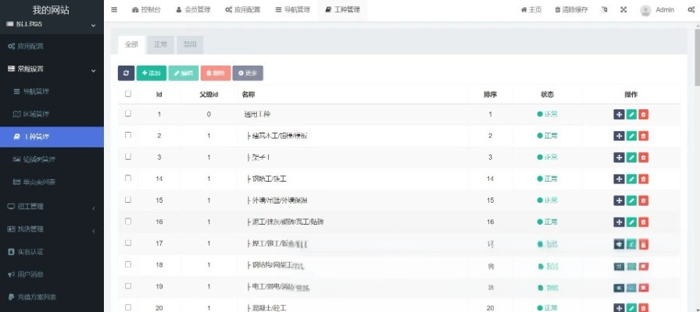Screen dimensions: 700x312
Task: Check the checkbox for the Id 19 row
Action: (128, 285)
